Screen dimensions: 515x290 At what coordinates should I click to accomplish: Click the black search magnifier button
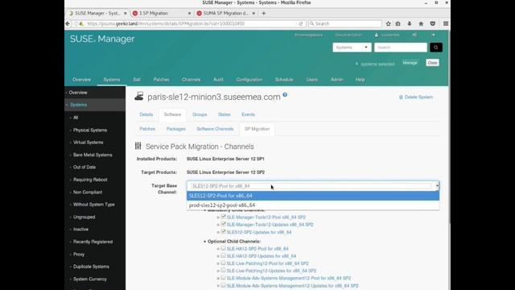pyautogui.click(x=436, y=48)
